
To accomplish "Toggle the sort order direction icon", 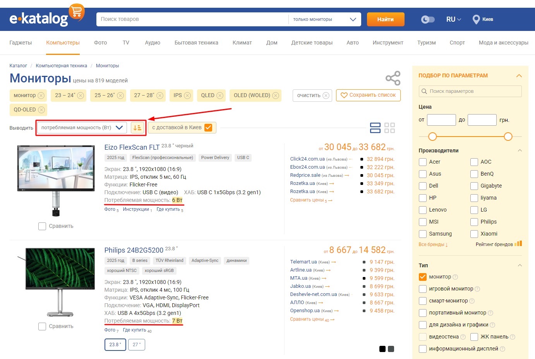I will [x=137, y=128].
